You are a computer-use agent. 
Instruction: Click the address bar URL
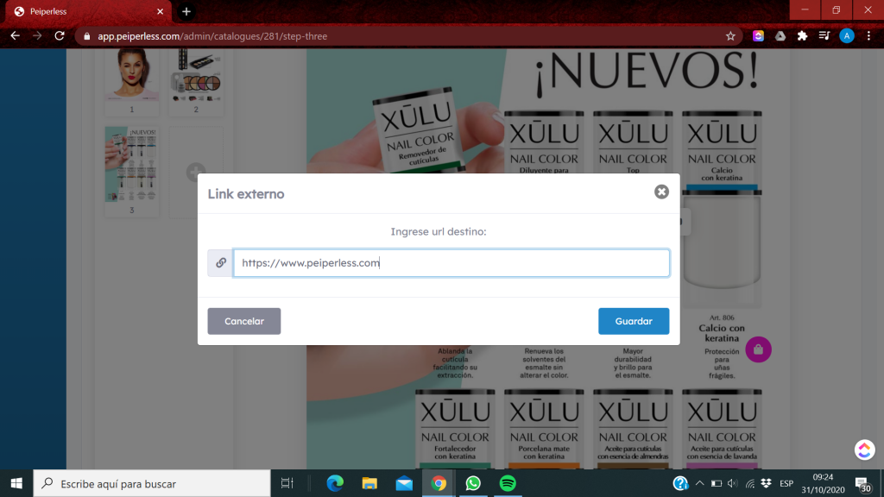click(212, 36)
